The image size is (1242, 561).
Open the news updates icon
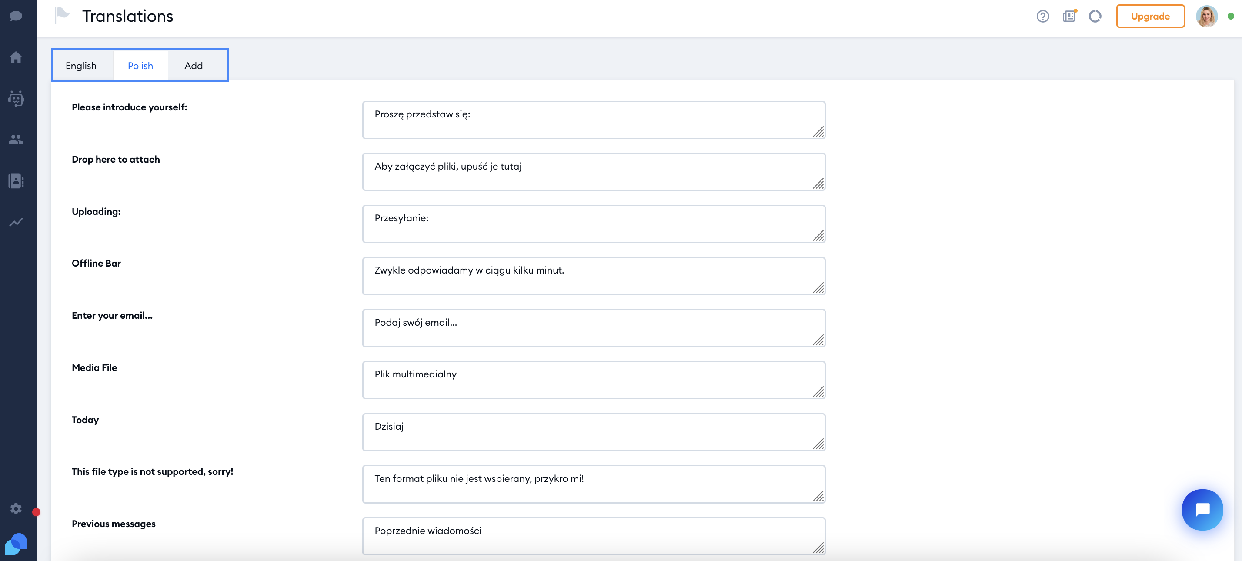pyautogui.click(x=1069, y=17)
